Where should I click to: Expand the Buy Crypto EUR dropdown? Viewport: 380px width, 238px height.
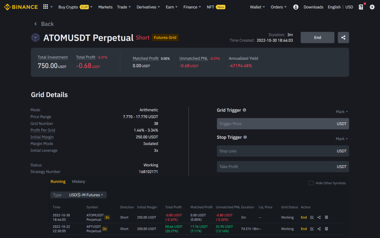pyautogui.click(x=75, y=7)
